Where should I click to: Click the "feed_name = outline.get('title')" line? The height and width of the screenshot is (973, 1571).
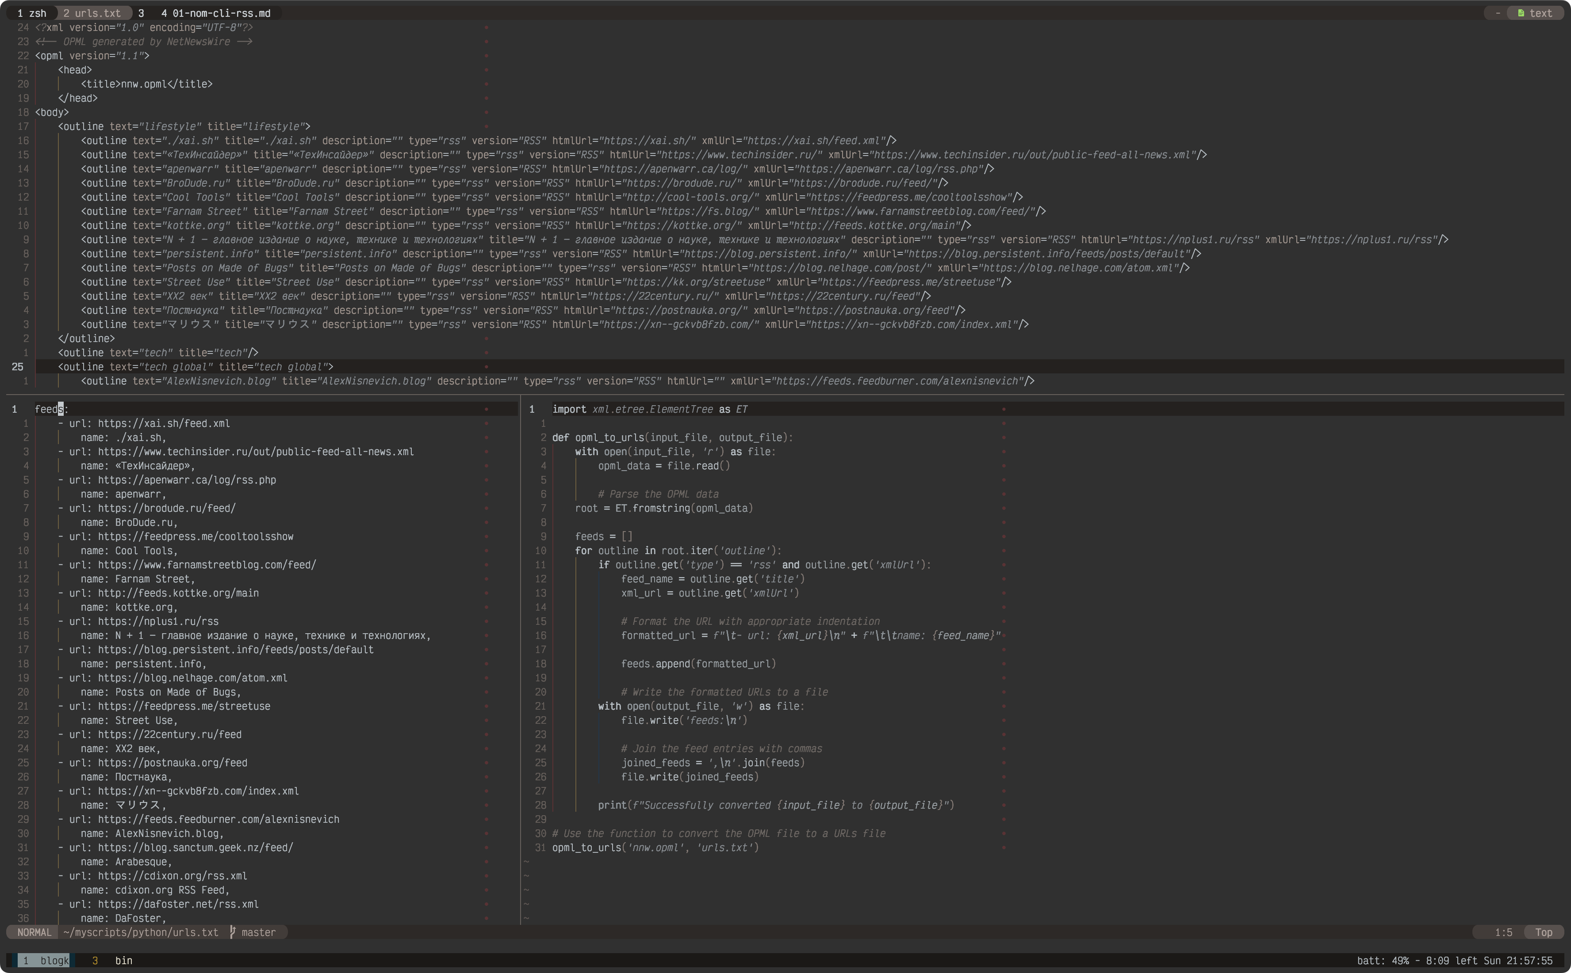(x=713, y=578)
